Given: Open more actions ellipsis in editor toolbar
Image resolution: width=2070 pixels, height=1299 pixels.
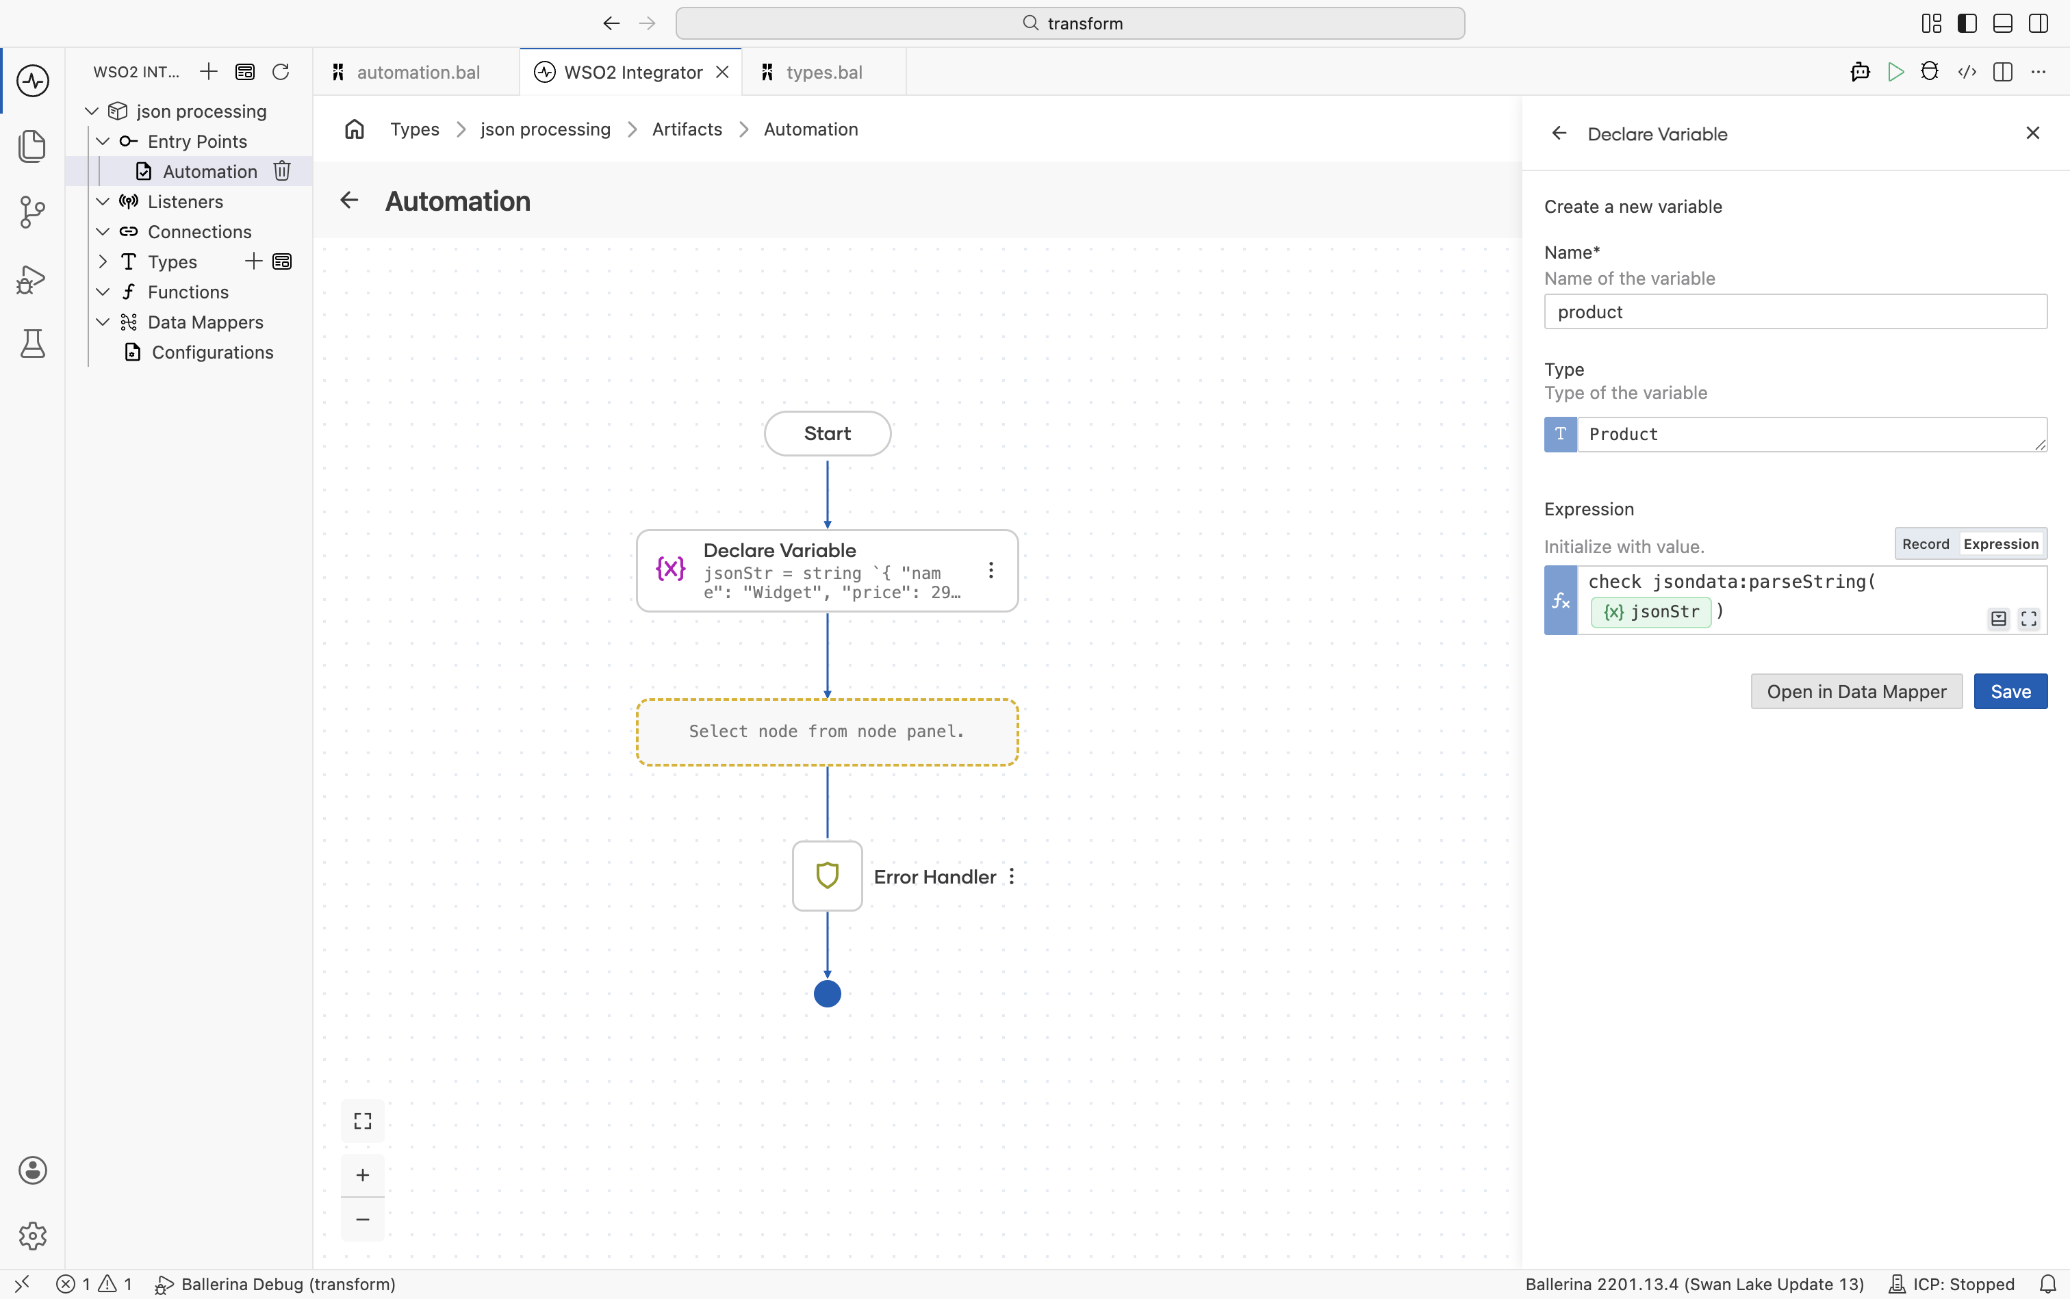Looking at the screenshot, I should point(2039,72).
